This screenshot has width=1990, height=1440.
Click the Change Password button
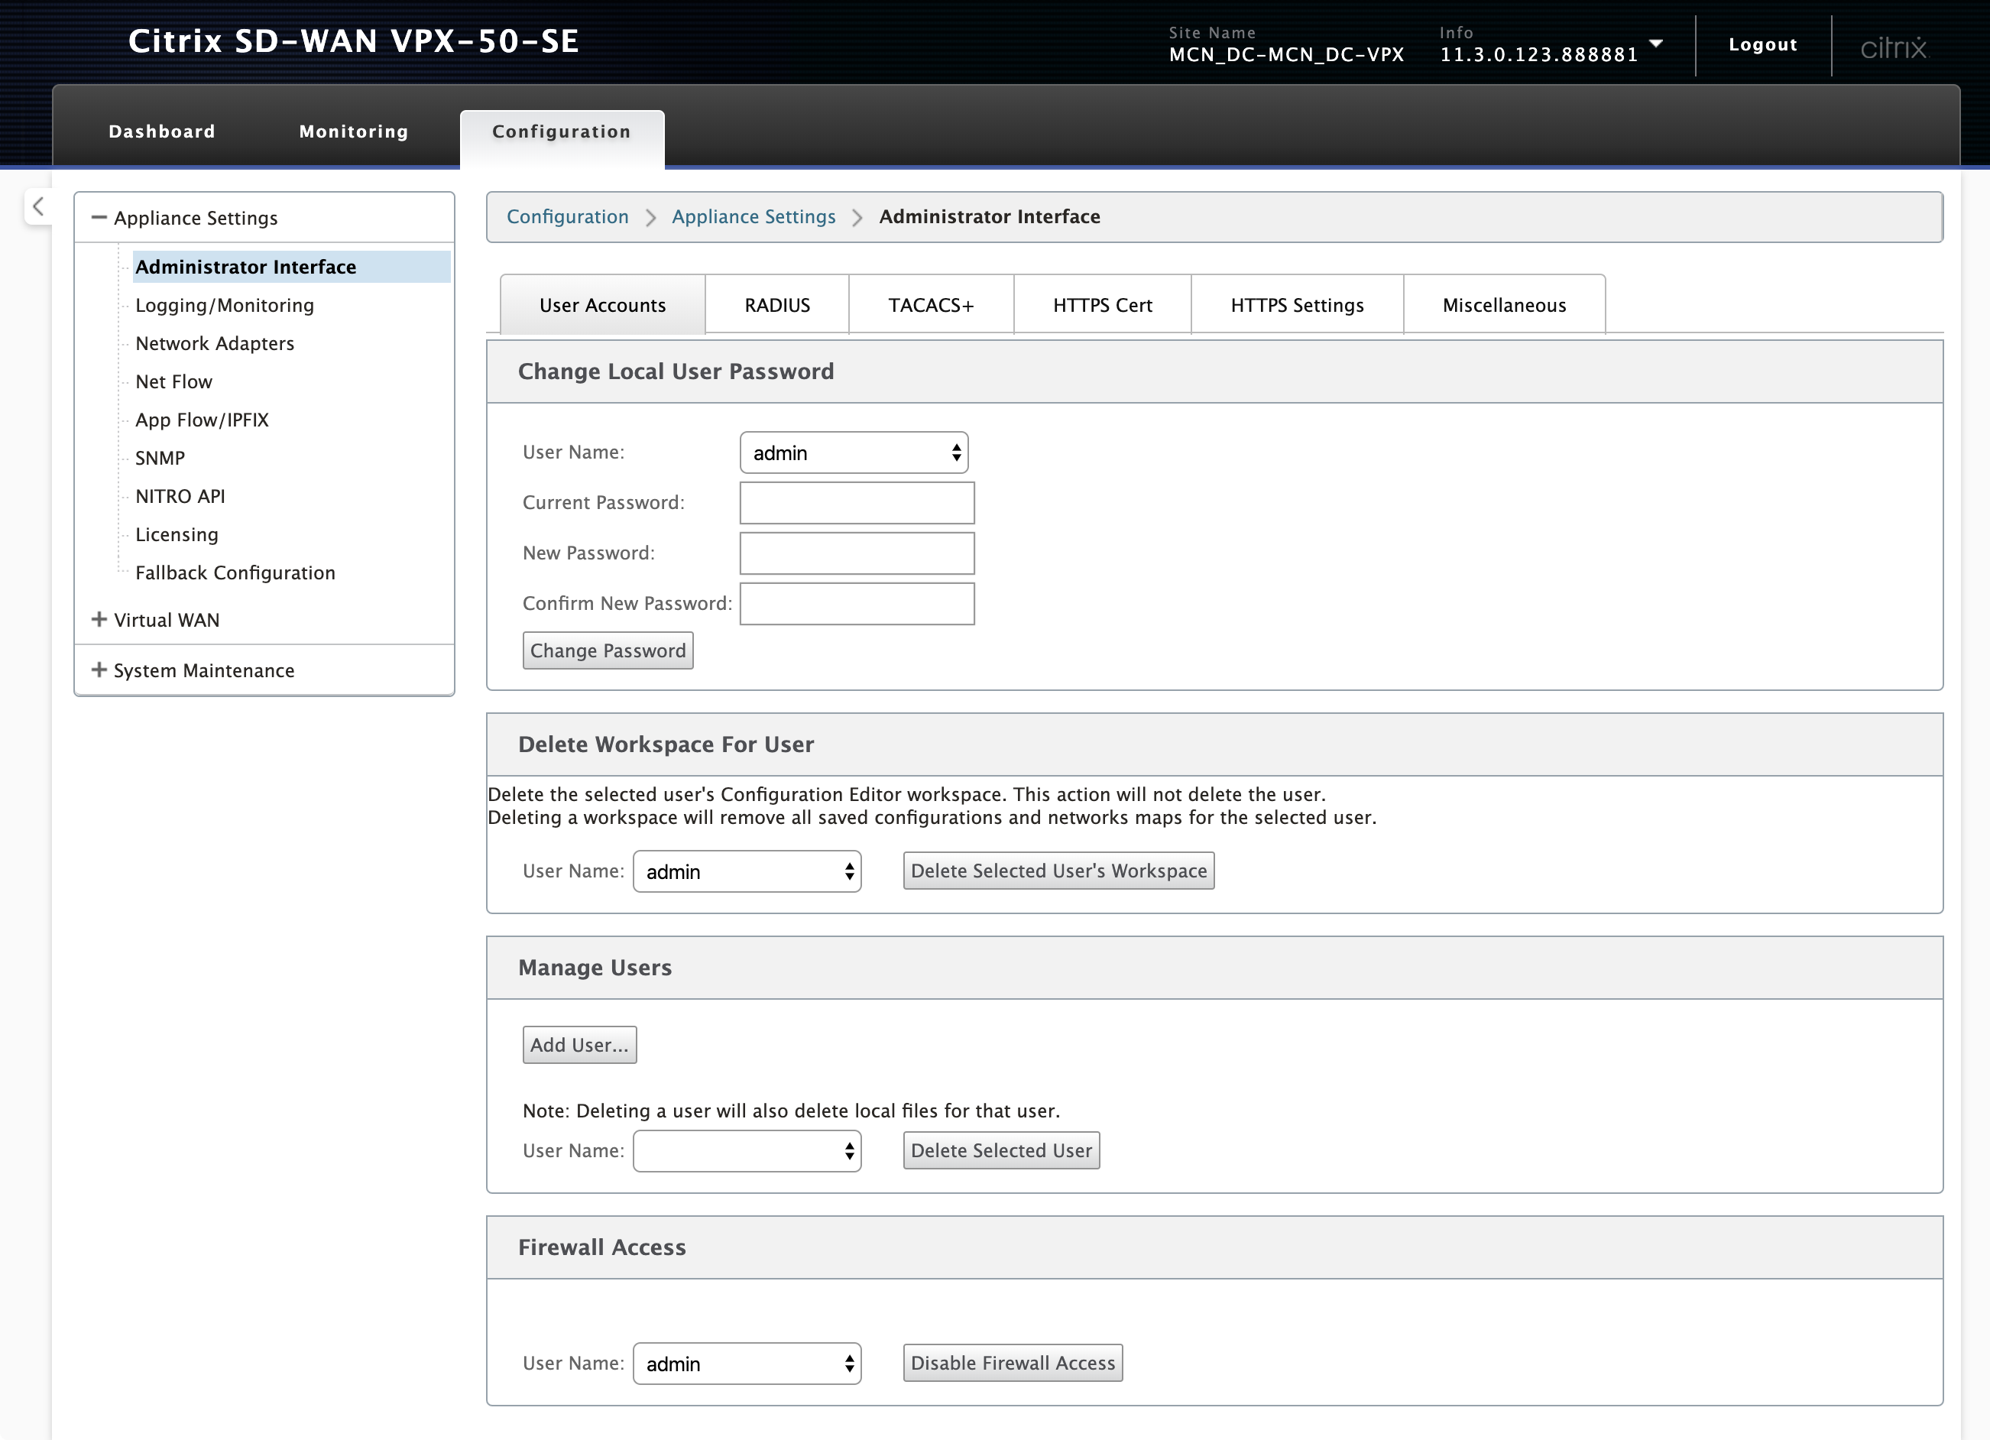(608, 650)
